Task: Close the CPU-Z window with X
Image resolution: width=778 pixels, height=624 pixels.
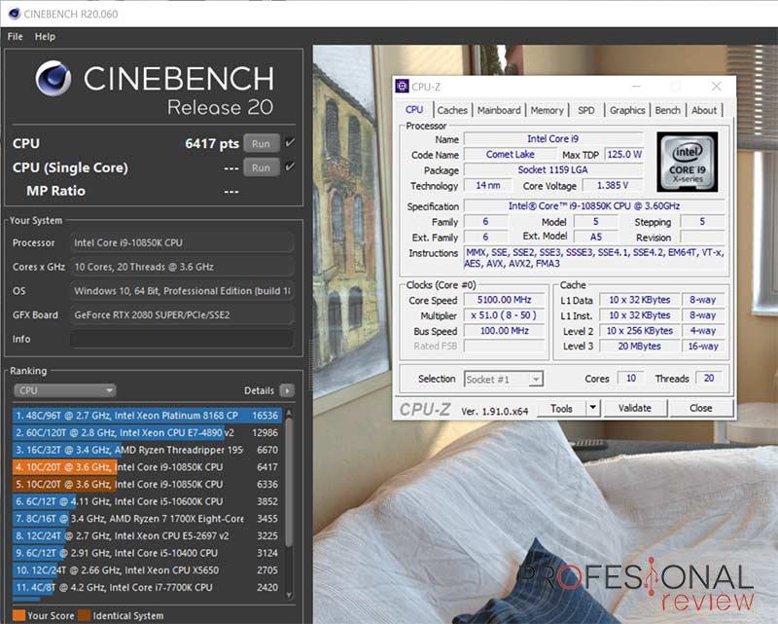Action: point(716,87)
